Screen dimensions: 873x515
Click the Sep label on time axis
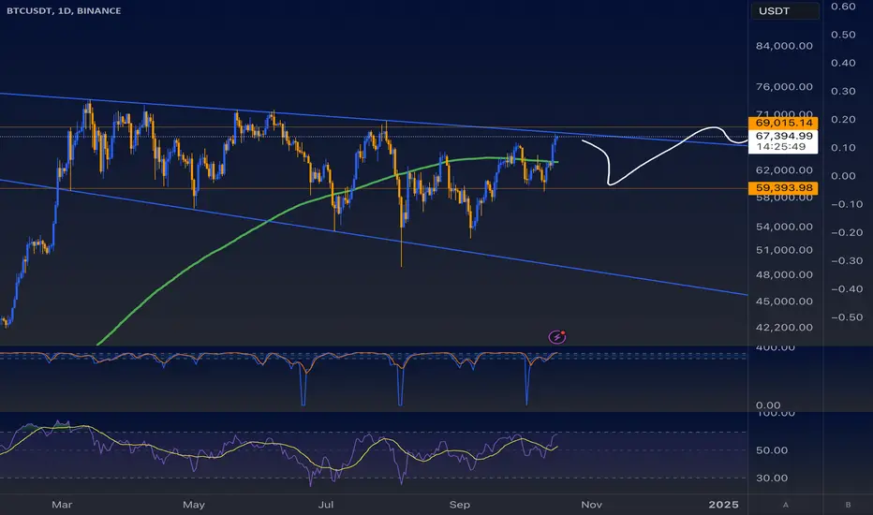(x=459, y=505)
